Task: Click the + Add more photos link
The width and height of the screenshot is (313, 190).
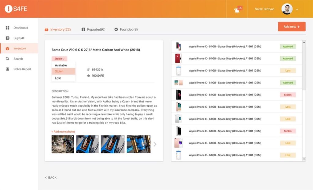Action: pos(63,132)
